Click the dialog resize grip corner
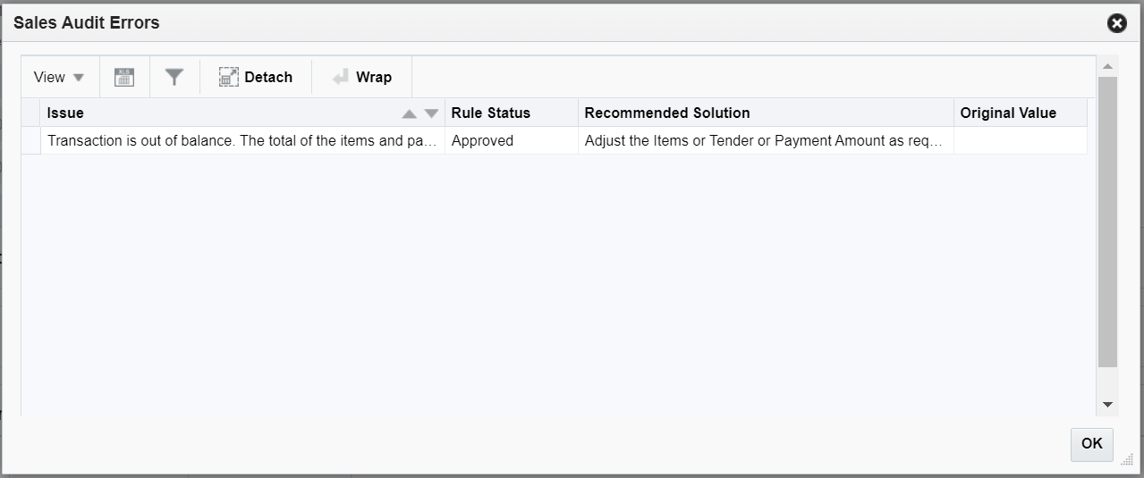The image size is (1144, 478). (1126, 459)
